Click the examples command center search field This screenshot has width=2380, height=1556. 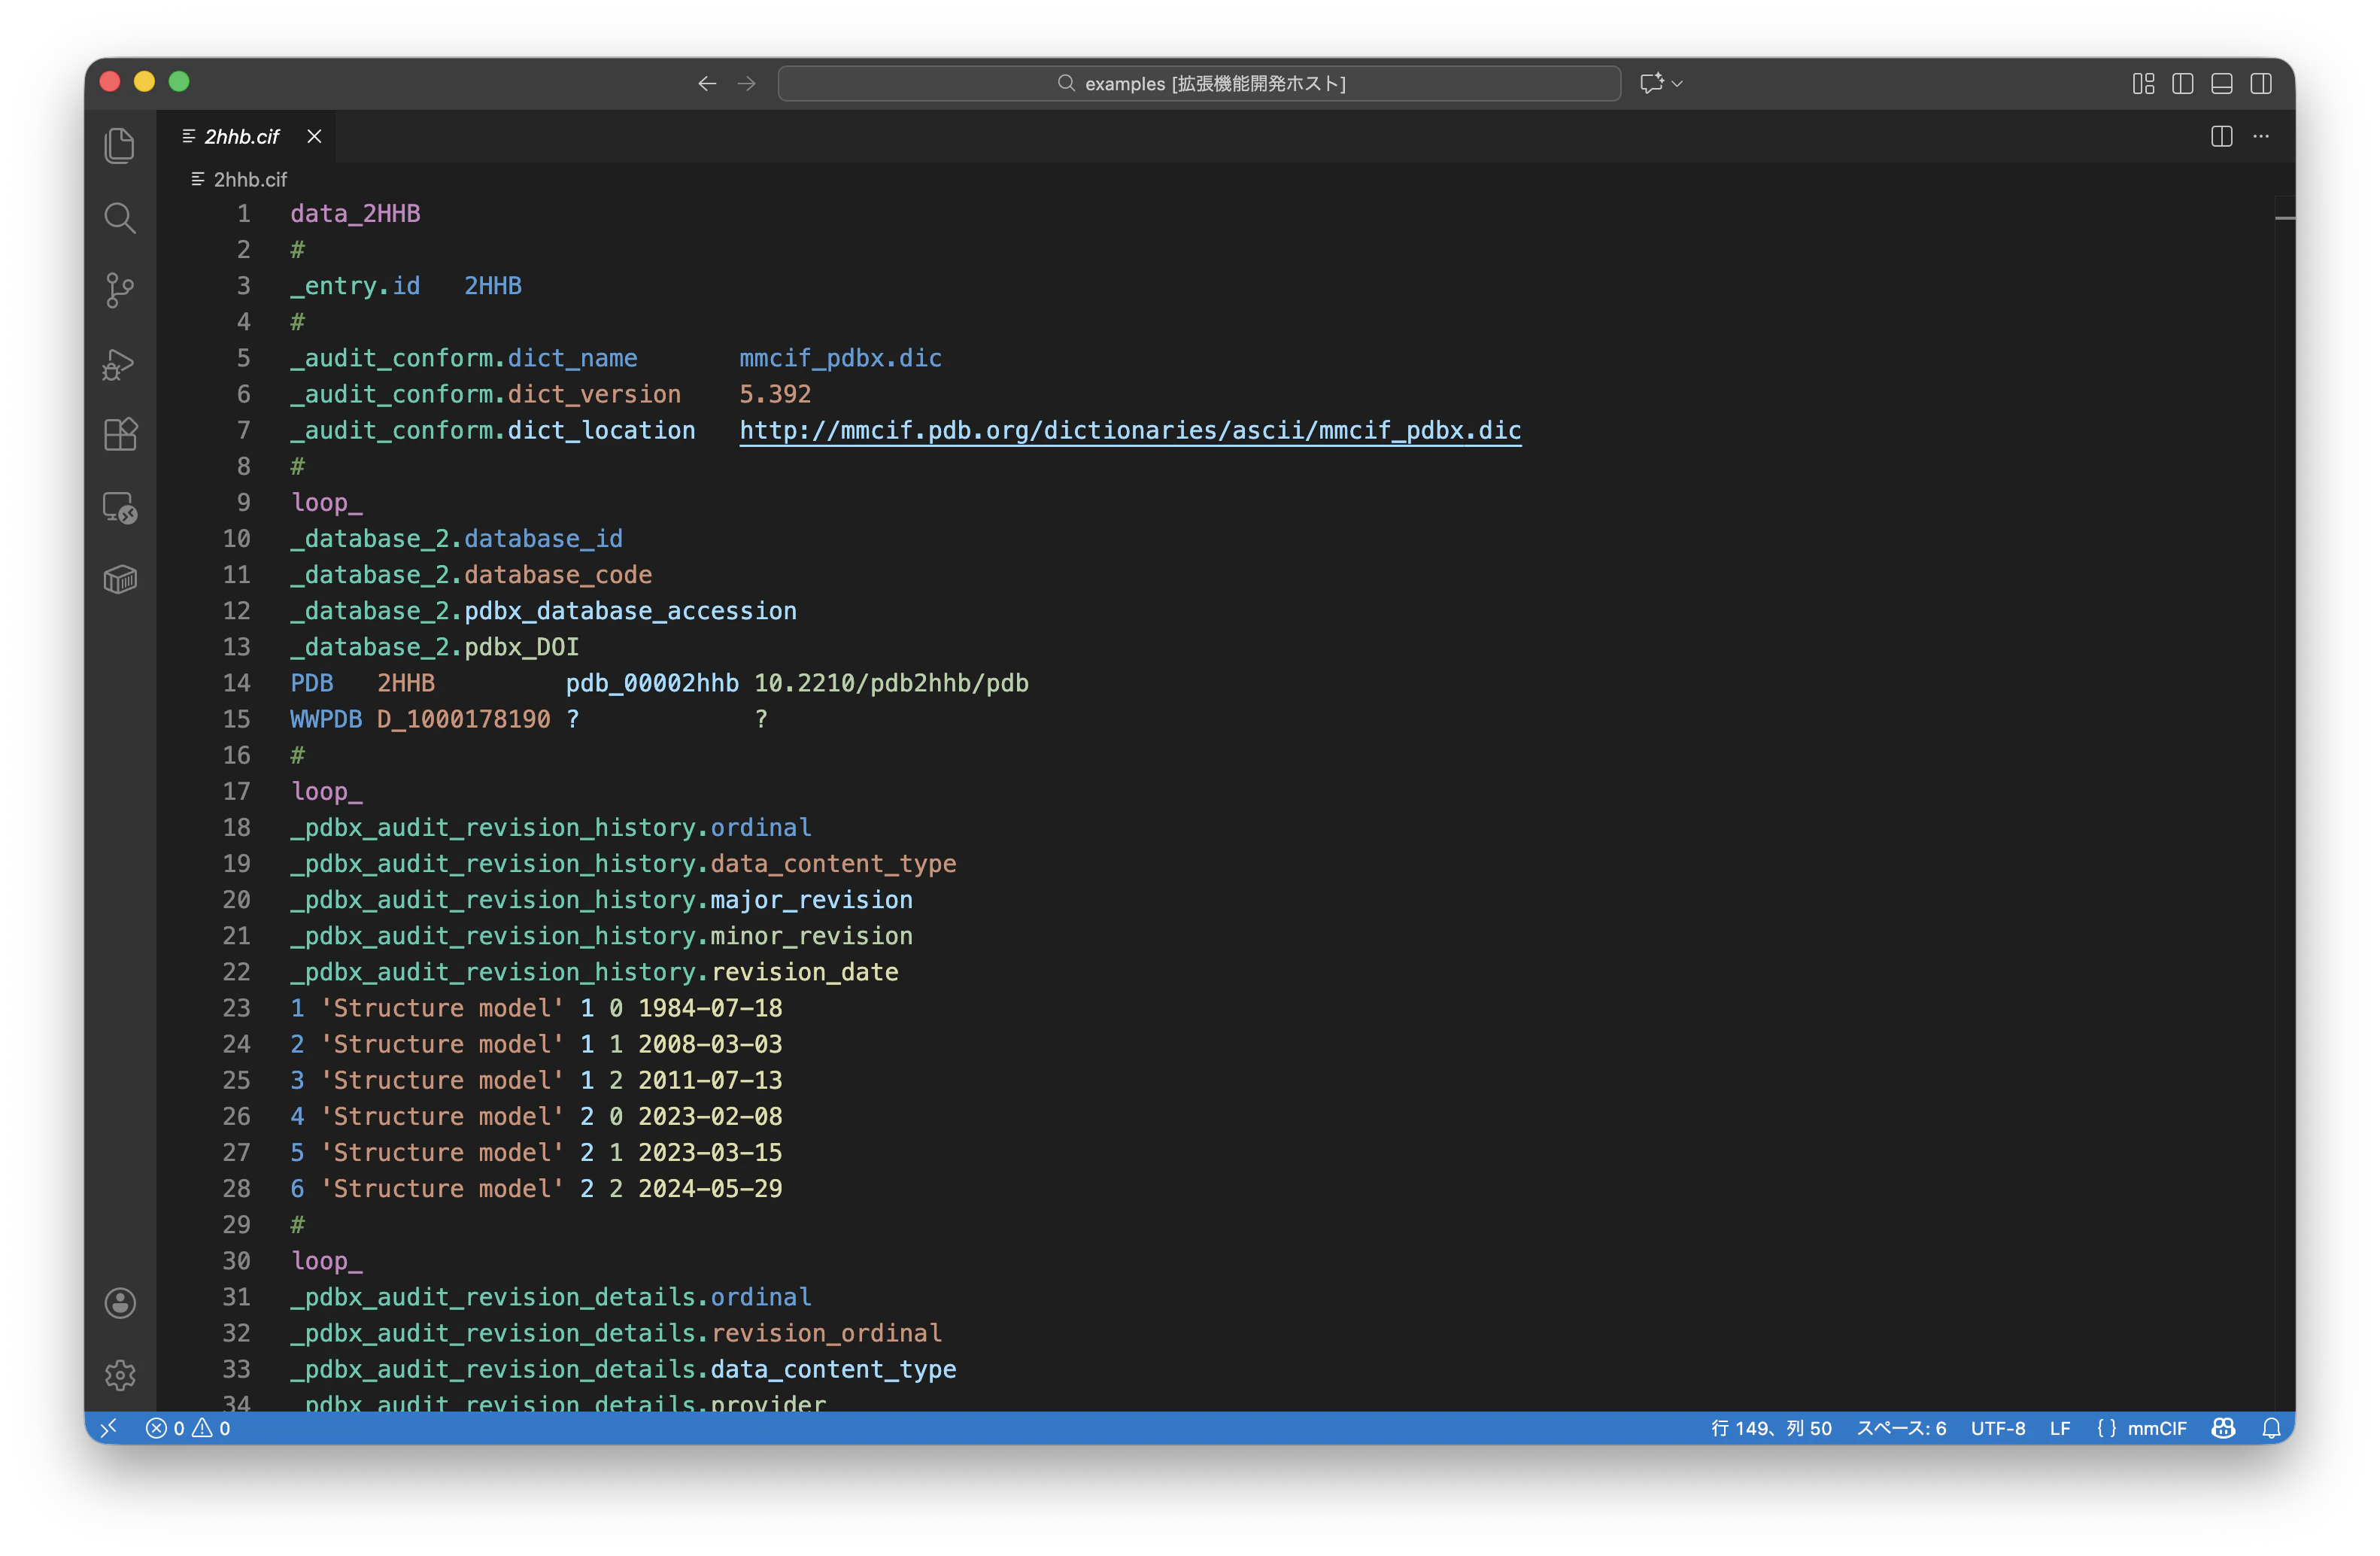tap(1198, 84)
